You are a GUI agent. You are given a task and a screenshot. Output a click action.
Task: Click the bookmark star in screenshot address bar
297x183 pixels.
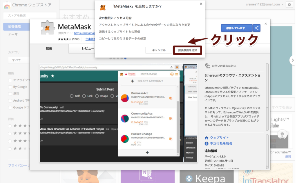(x=171, y=67)
